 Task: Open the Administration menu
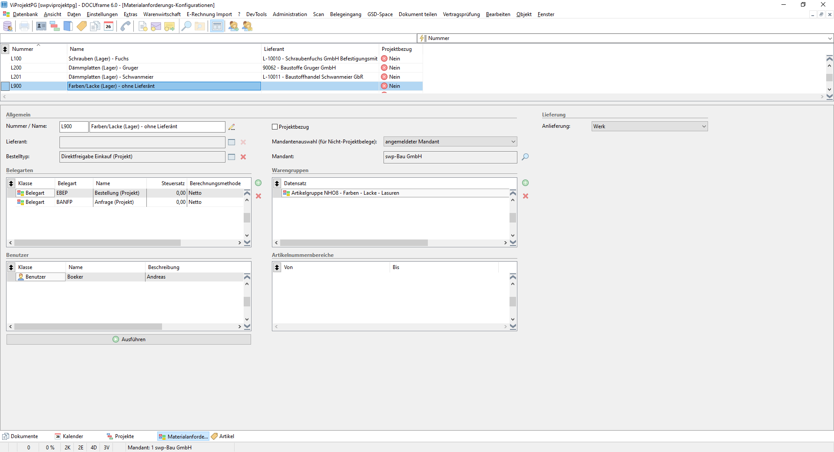[290, 14]
